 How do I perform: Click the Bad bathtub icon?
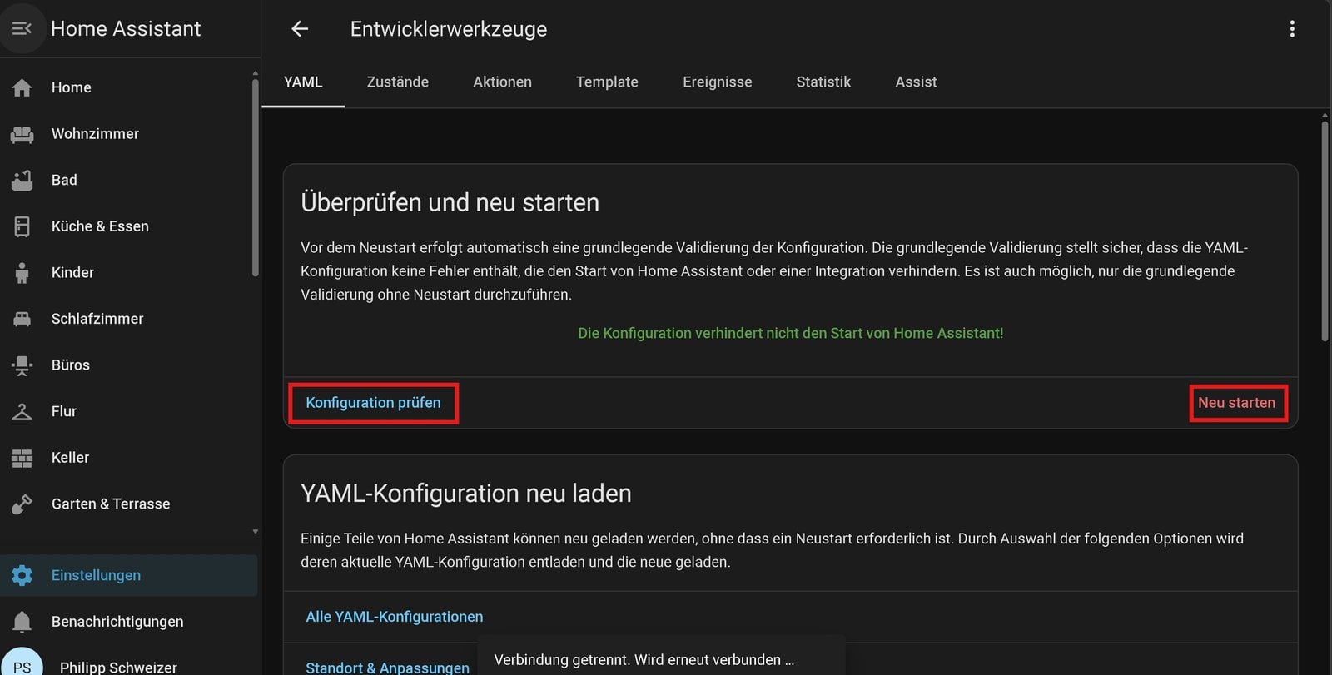point(22,180)
